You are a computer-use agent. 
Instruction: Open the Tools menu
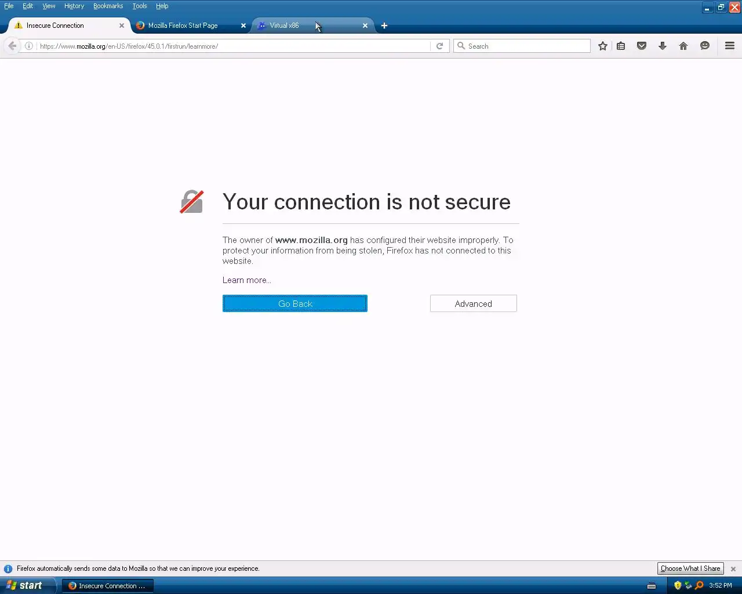coord(140,6)
